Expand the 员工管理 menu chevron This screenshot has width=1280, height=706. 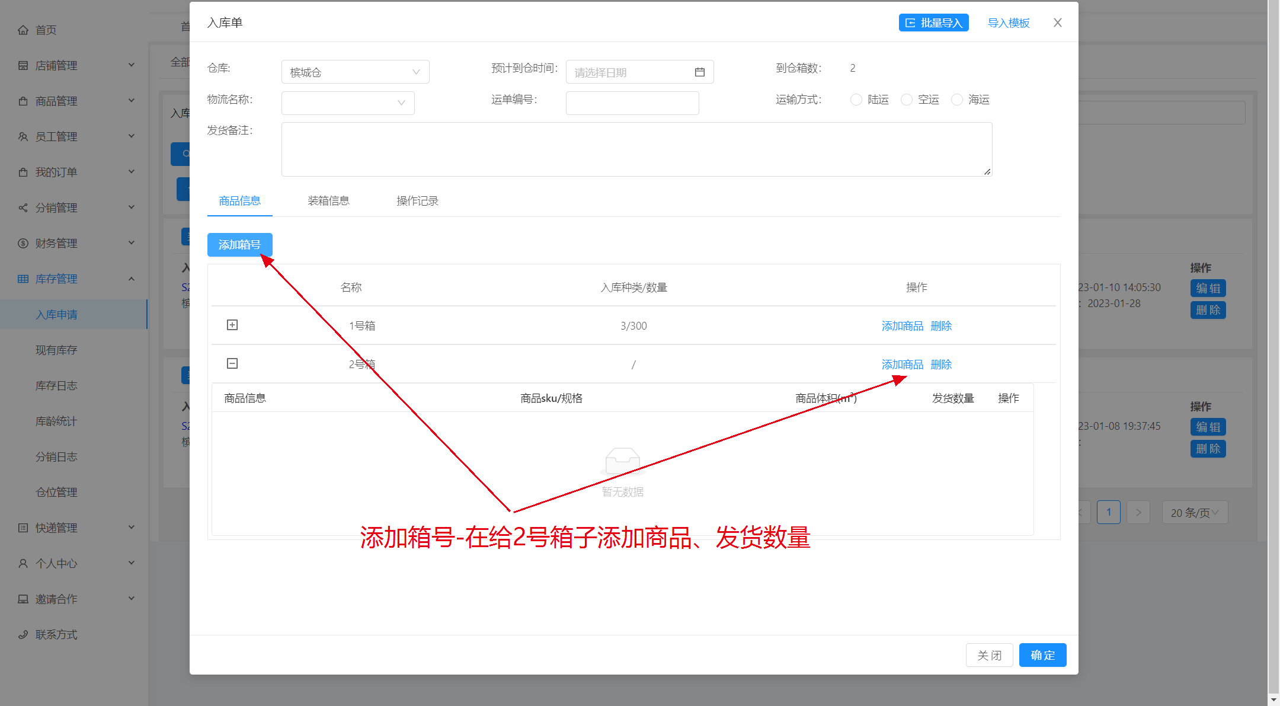coord(132,136)
